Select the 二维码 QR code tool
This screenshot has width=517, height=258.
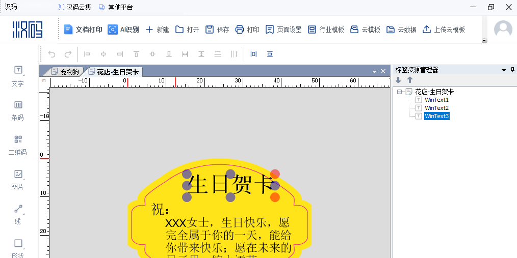point(18,146)
